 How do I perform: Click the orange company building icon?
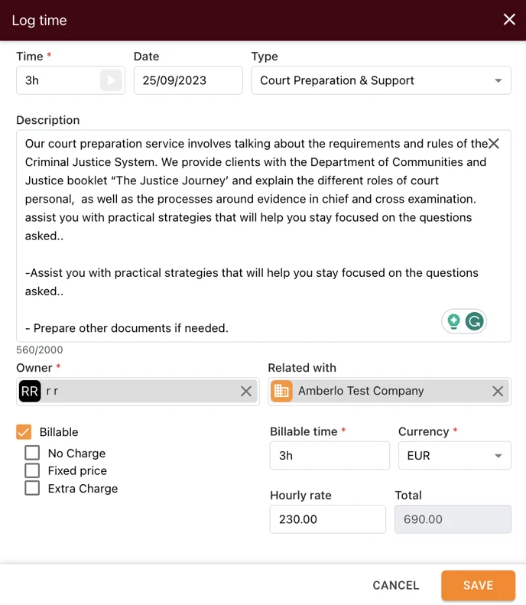pos(281,392)
